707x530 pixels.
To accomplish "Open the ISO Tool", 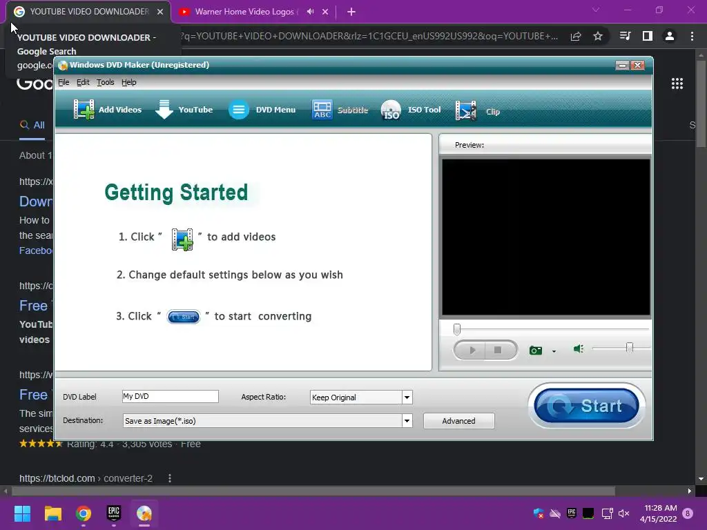I will pyautogui.click(x=411, y=110).
